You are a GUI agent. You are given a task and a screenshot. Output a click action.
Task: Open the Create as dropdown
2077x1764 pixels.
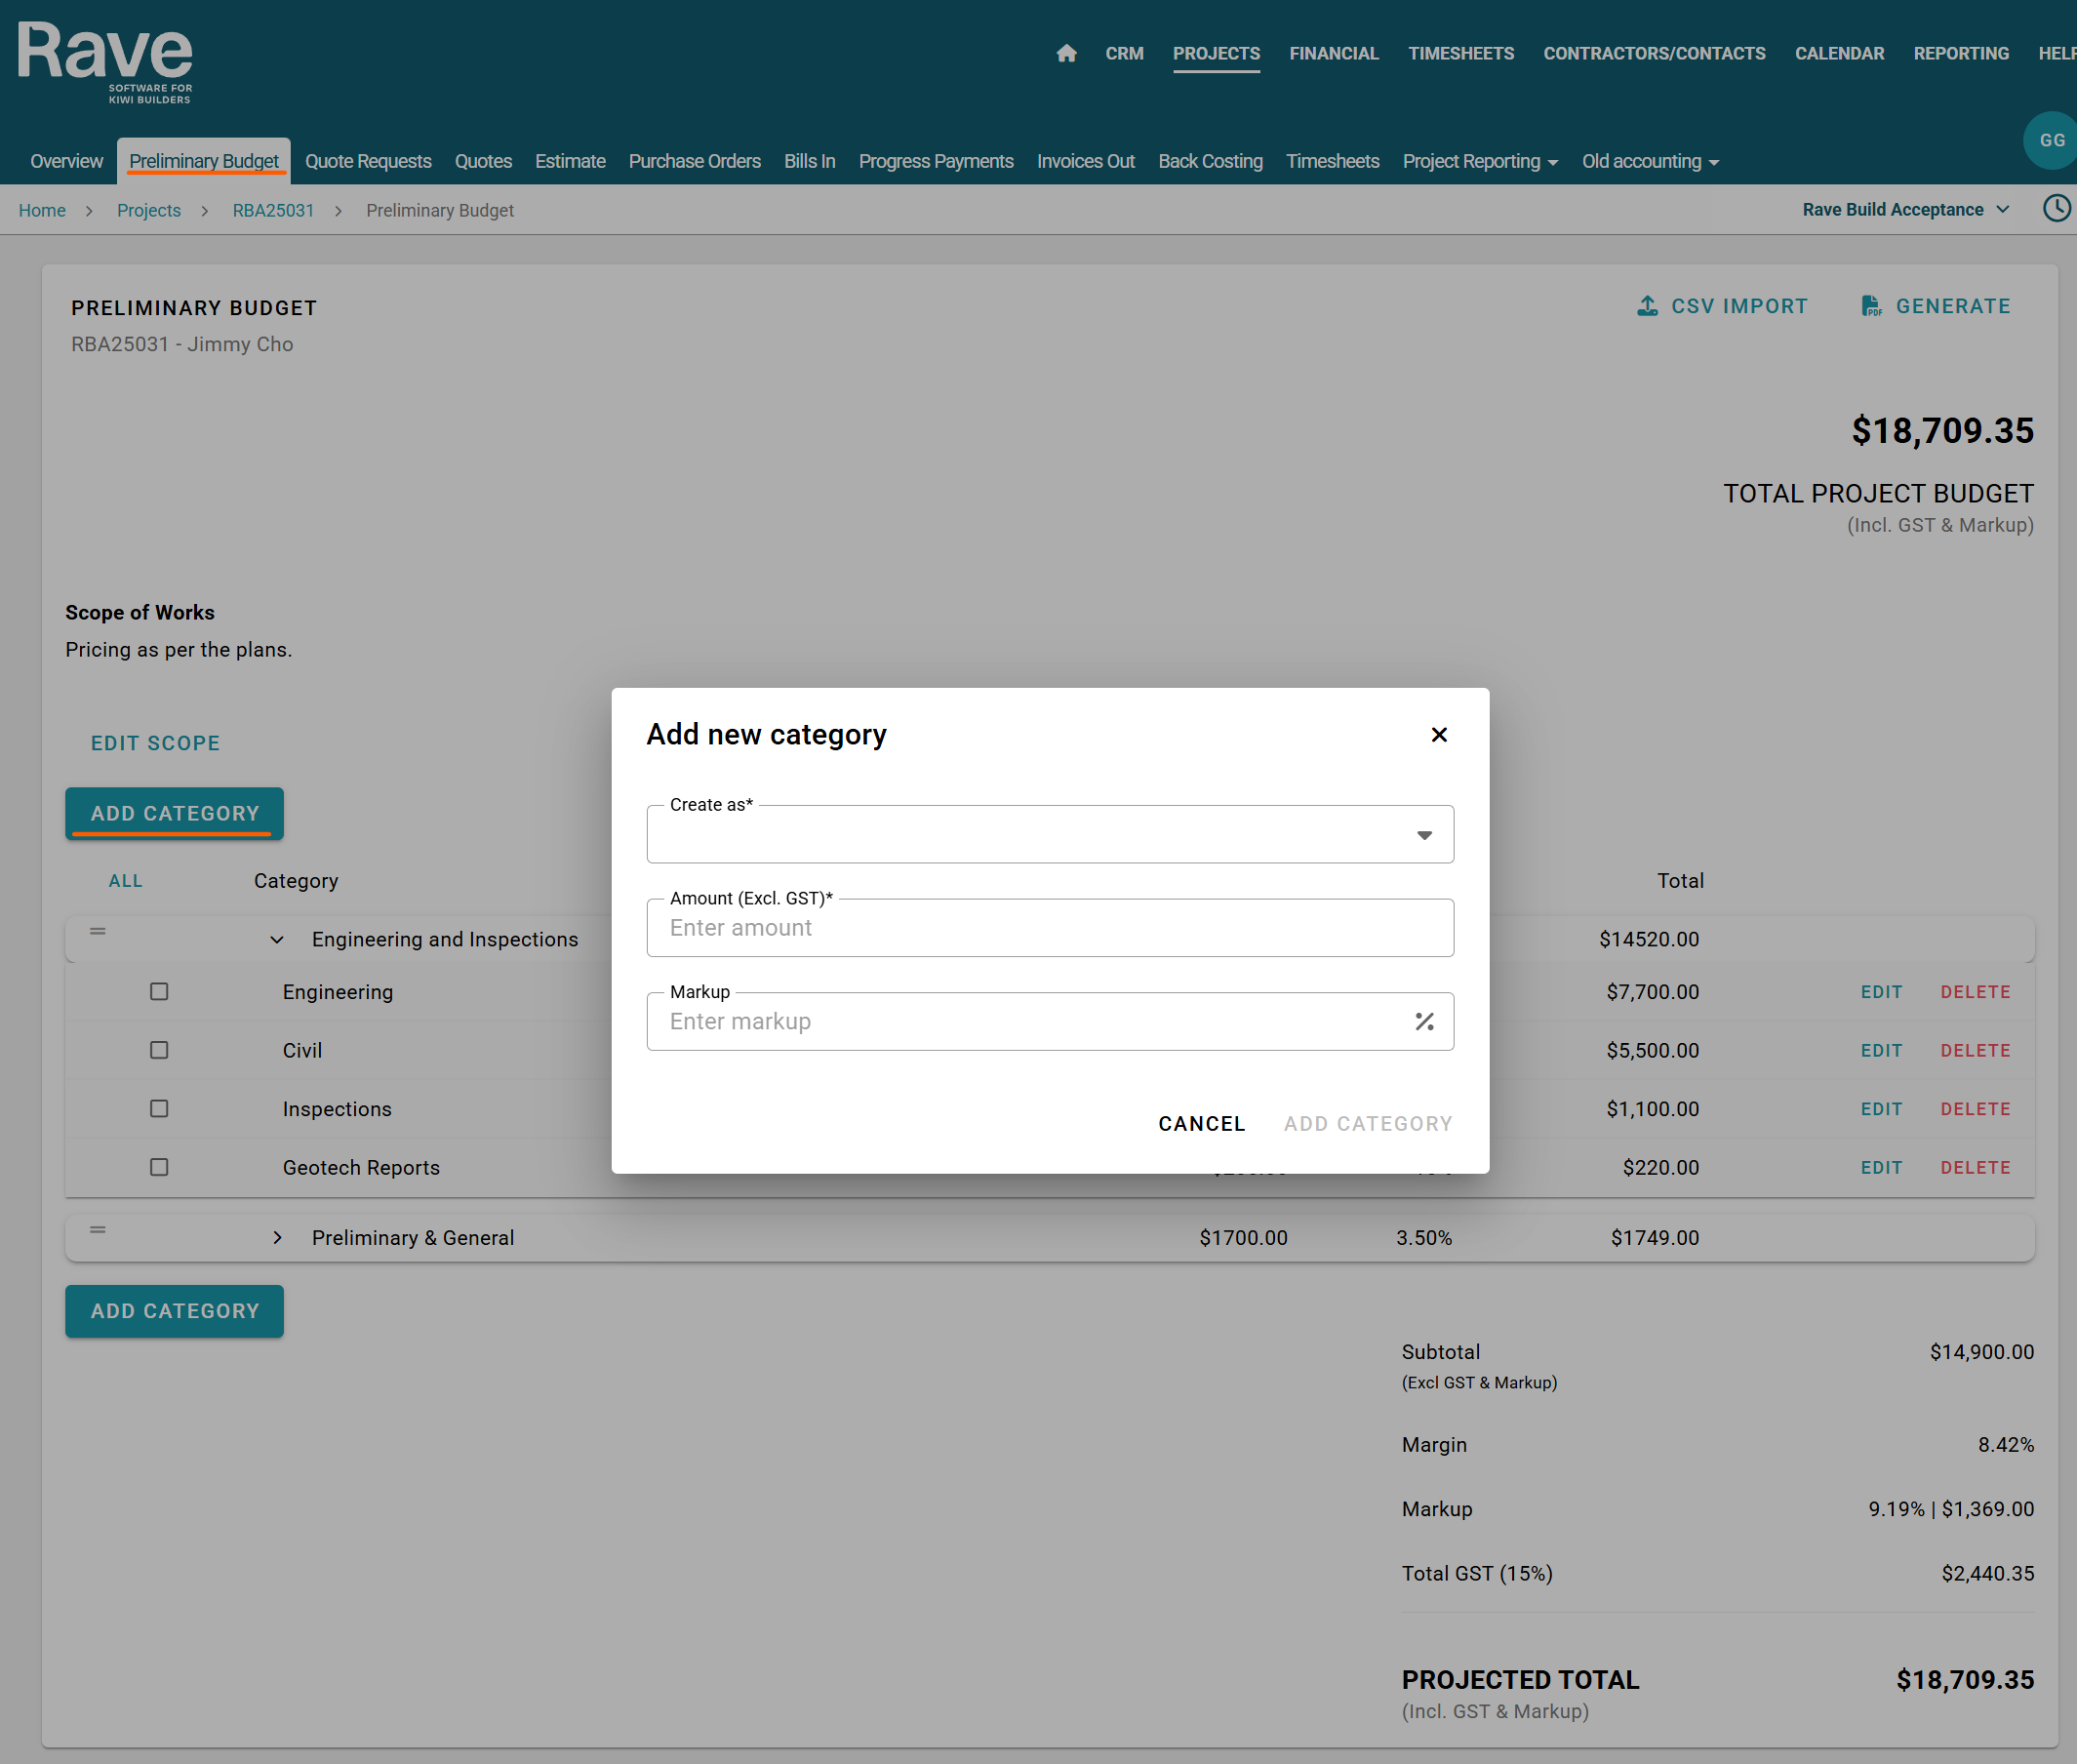[1049, 835]
